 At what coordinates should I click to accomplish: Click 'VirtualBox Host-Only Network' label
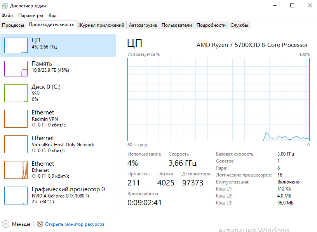(x=63, y=145)
